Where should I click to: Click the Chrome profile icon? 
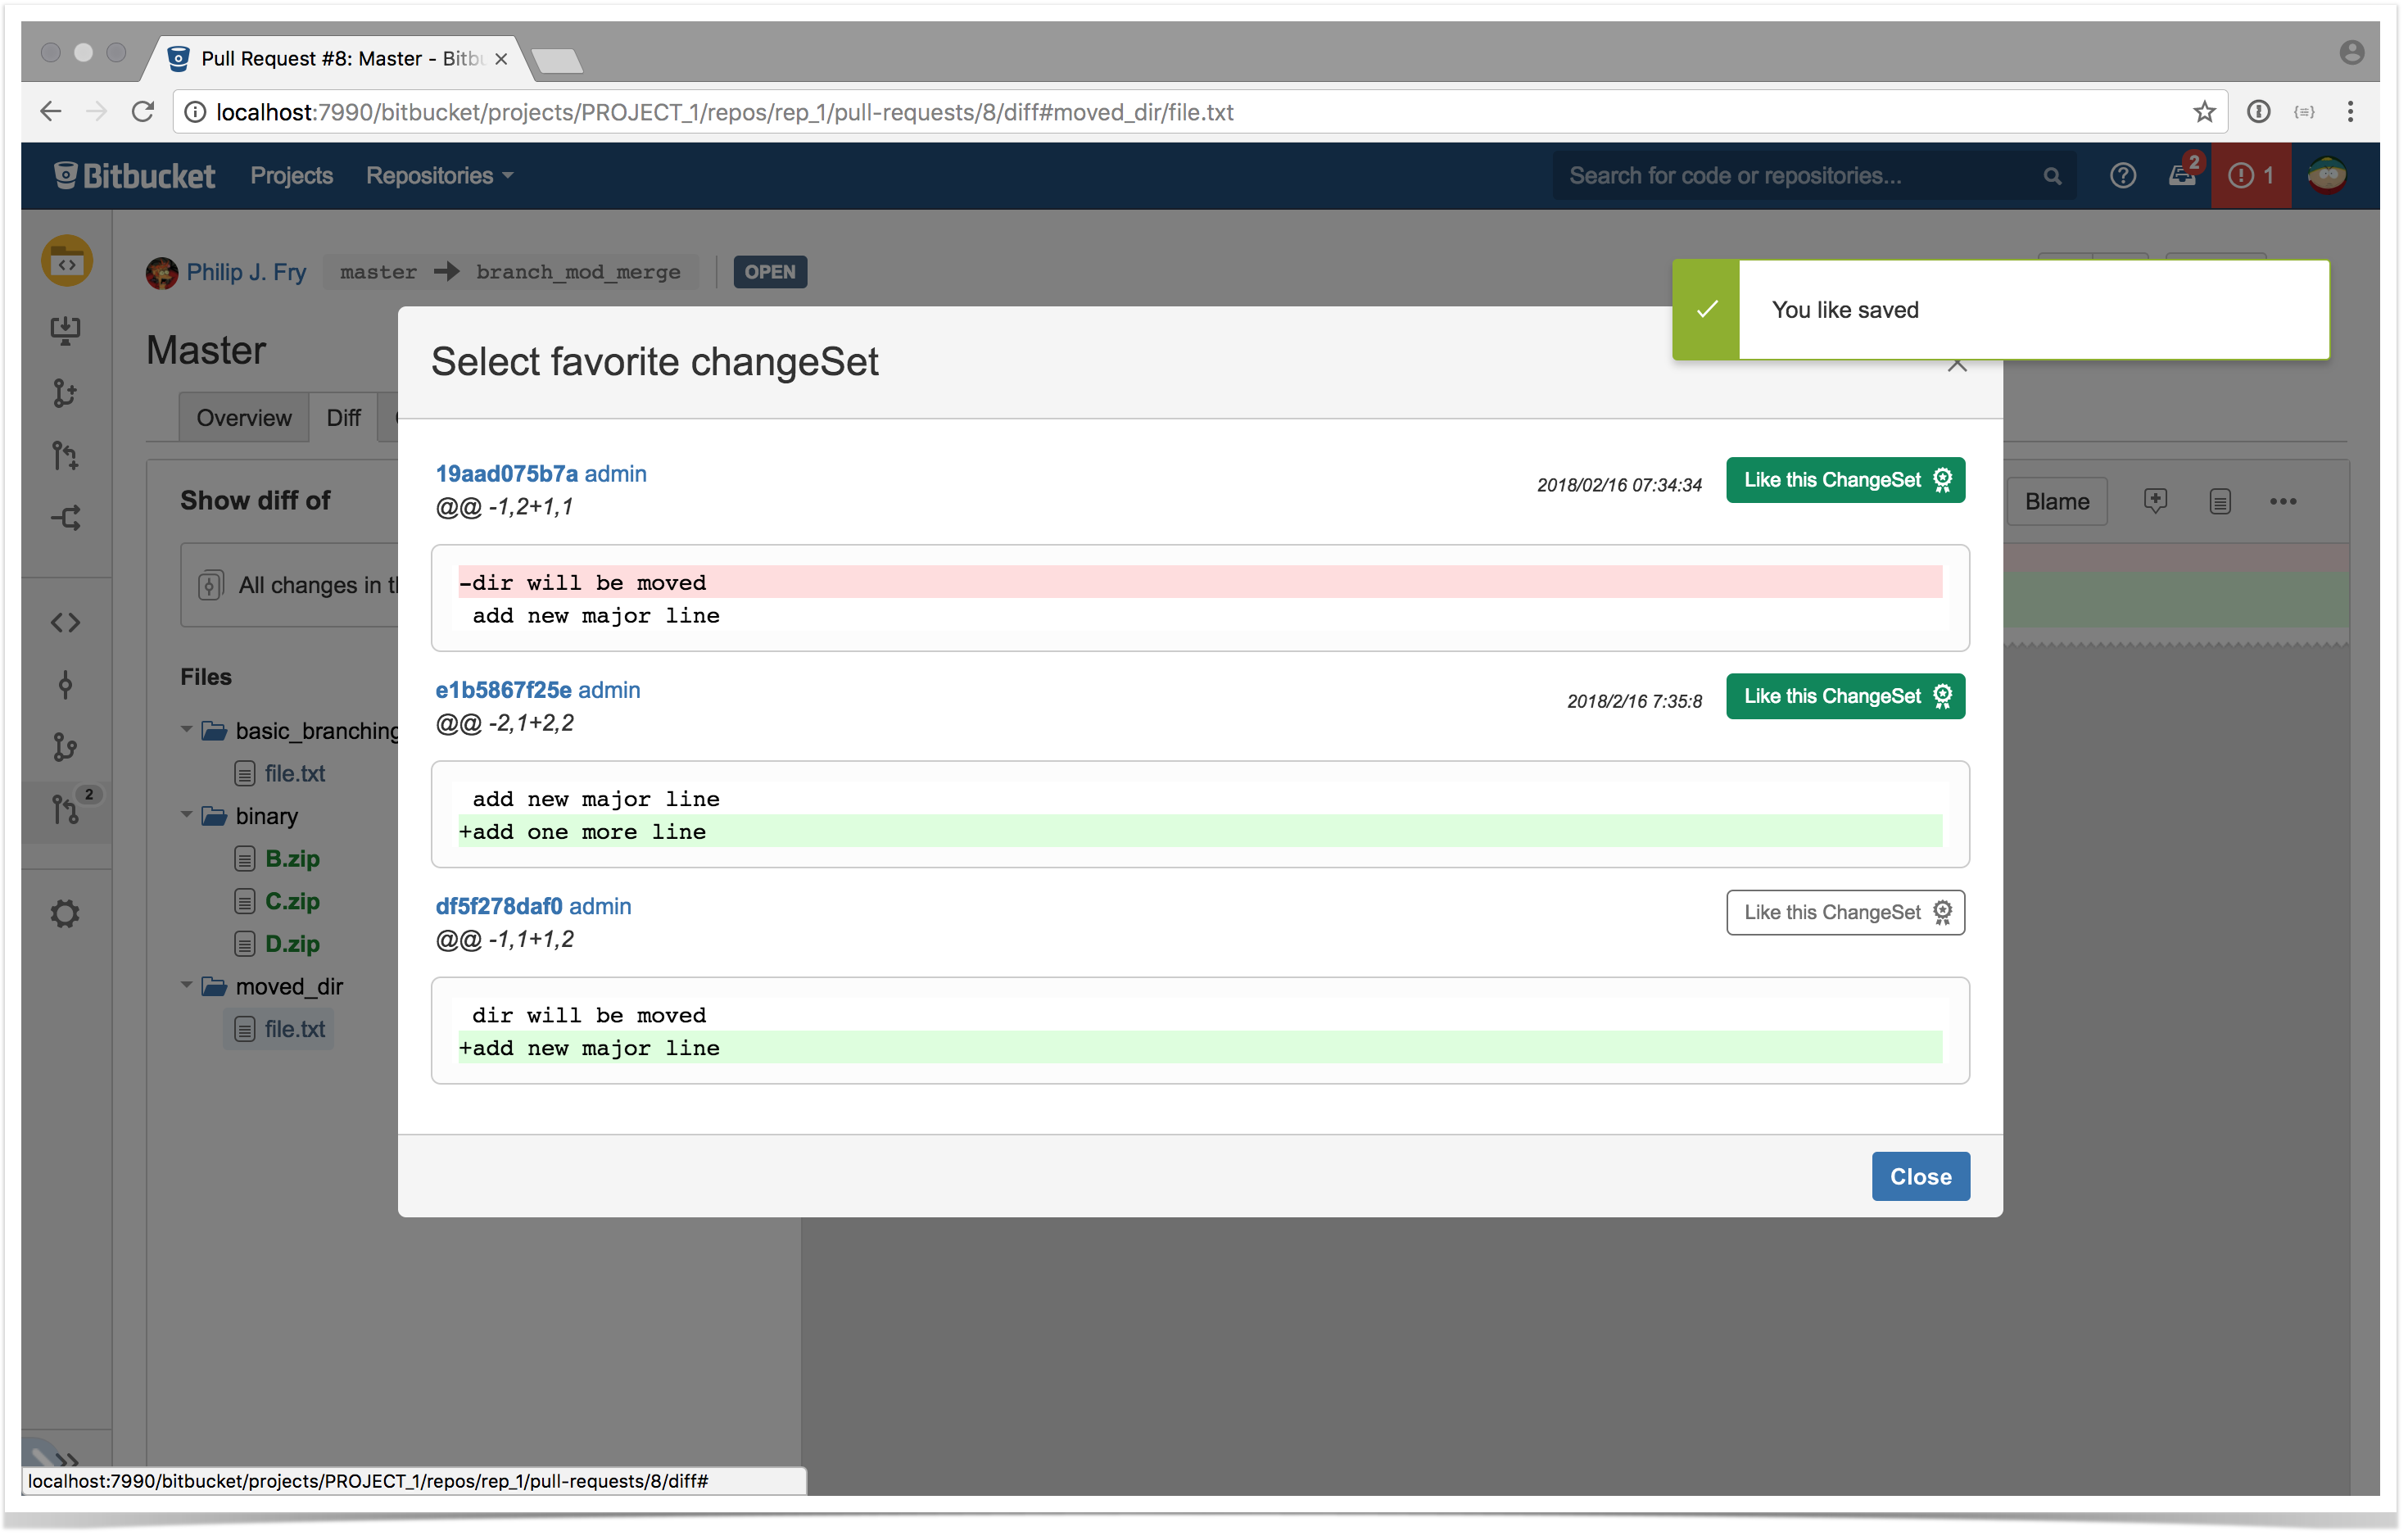[2352, 52]
